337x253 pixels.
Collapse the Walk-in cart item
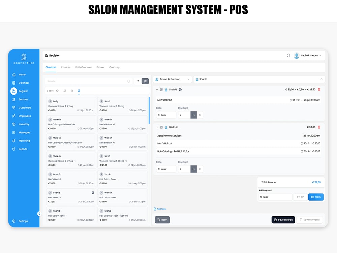[157, 128]
